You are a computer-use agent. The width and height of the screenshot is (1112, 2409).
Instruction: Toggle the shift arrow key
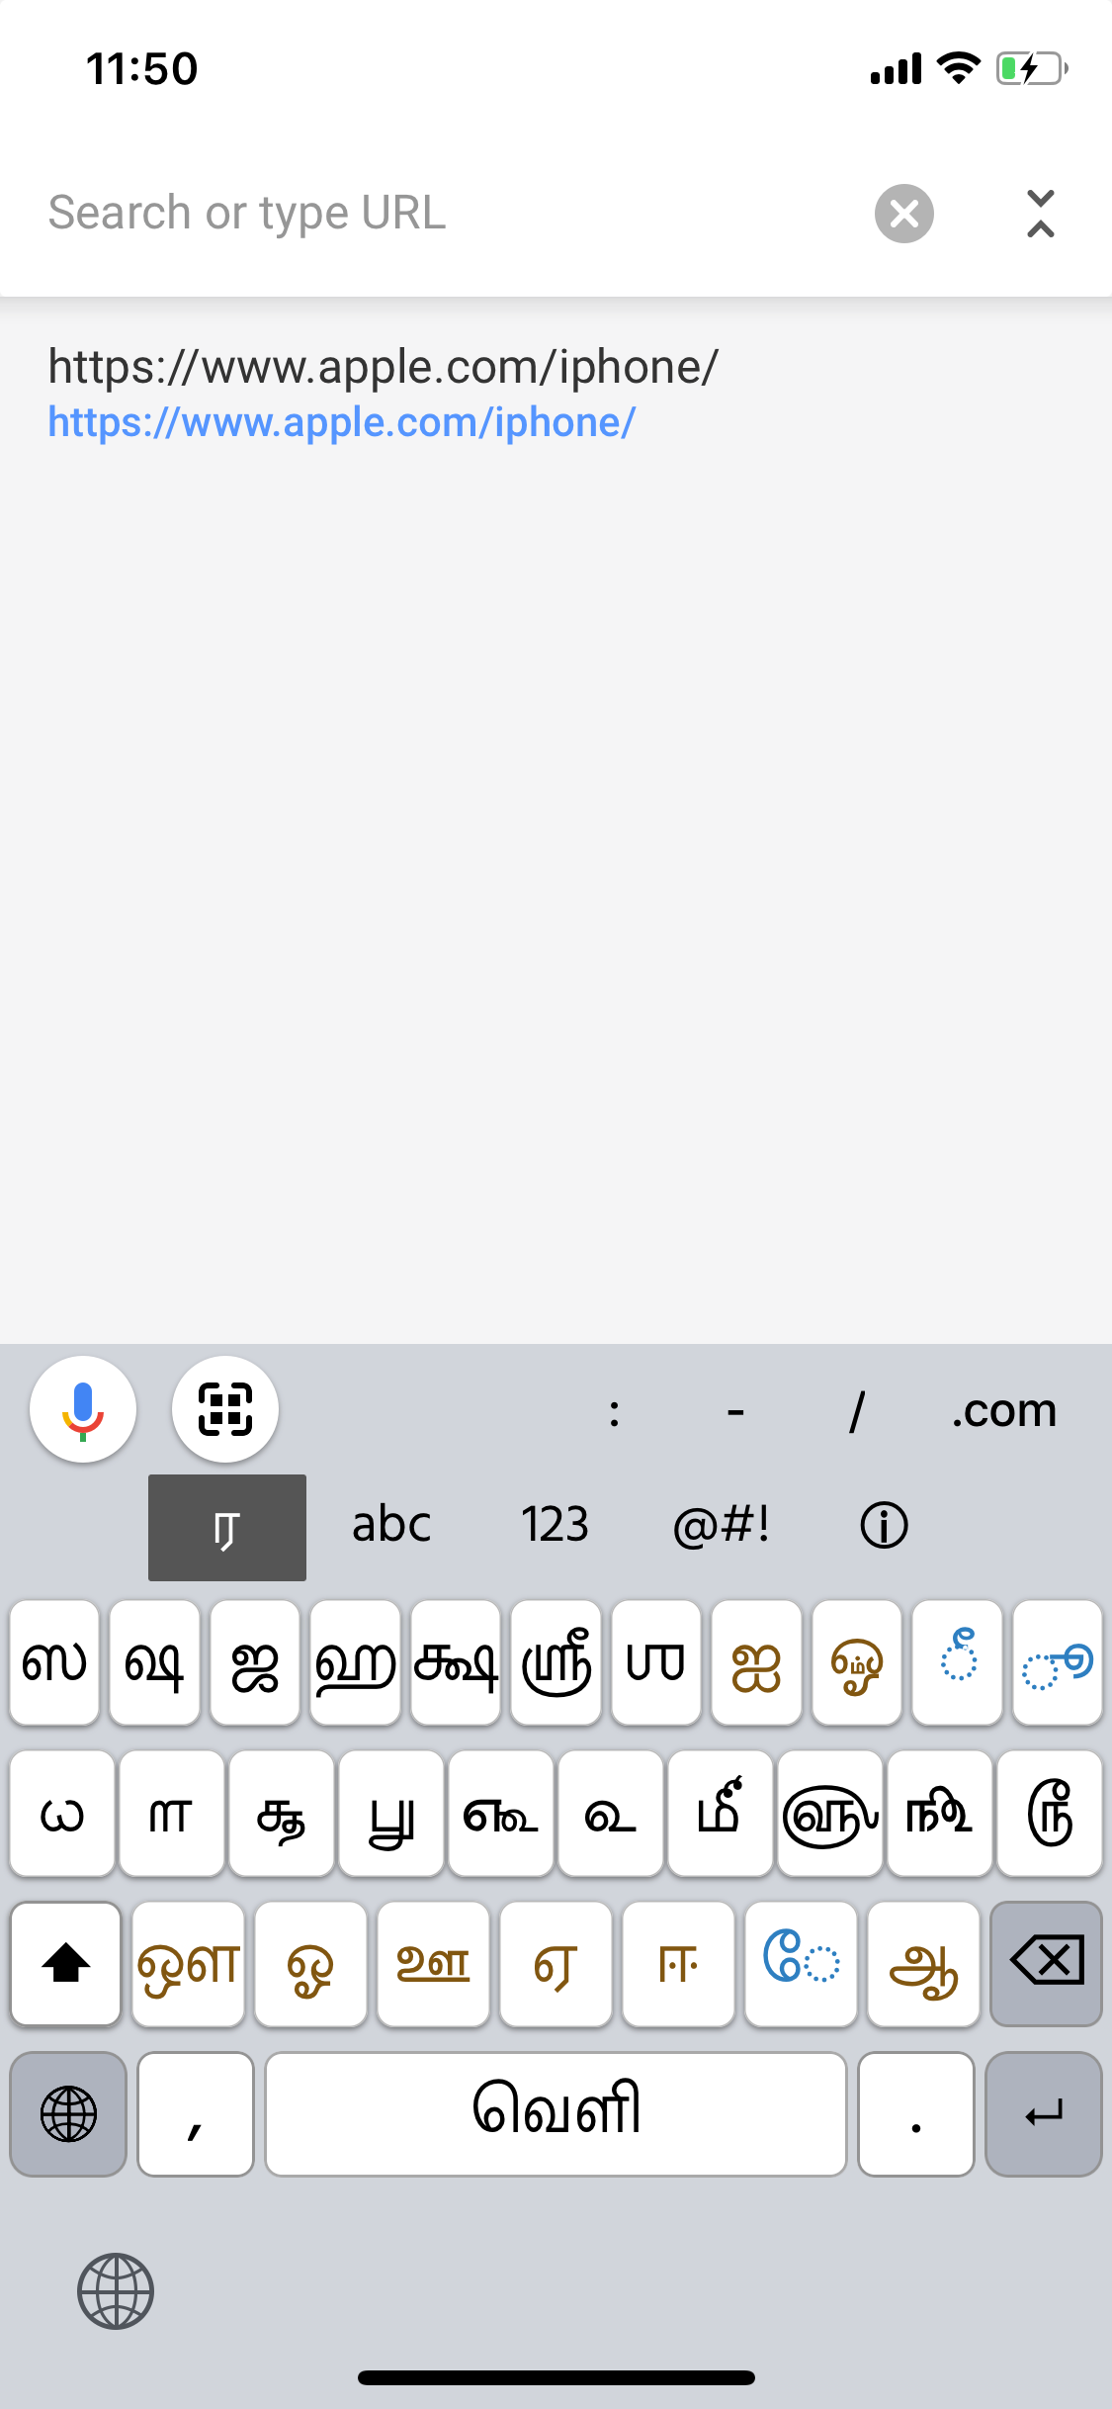point(66,1963)
